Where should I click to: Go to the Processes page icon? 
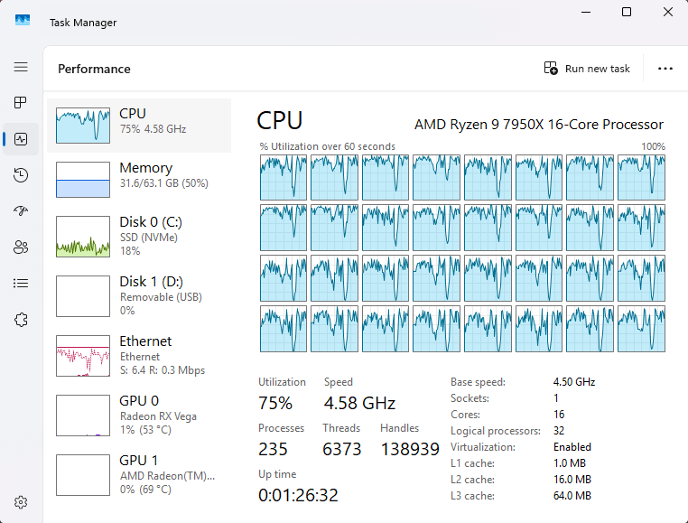click(x=21, y=103)
